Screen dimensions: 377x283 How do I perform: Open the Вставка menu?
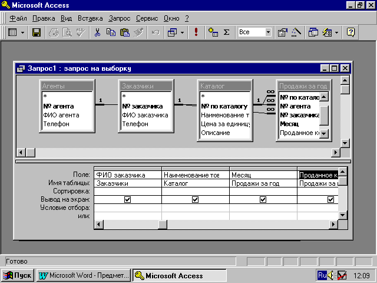point(90,18)
